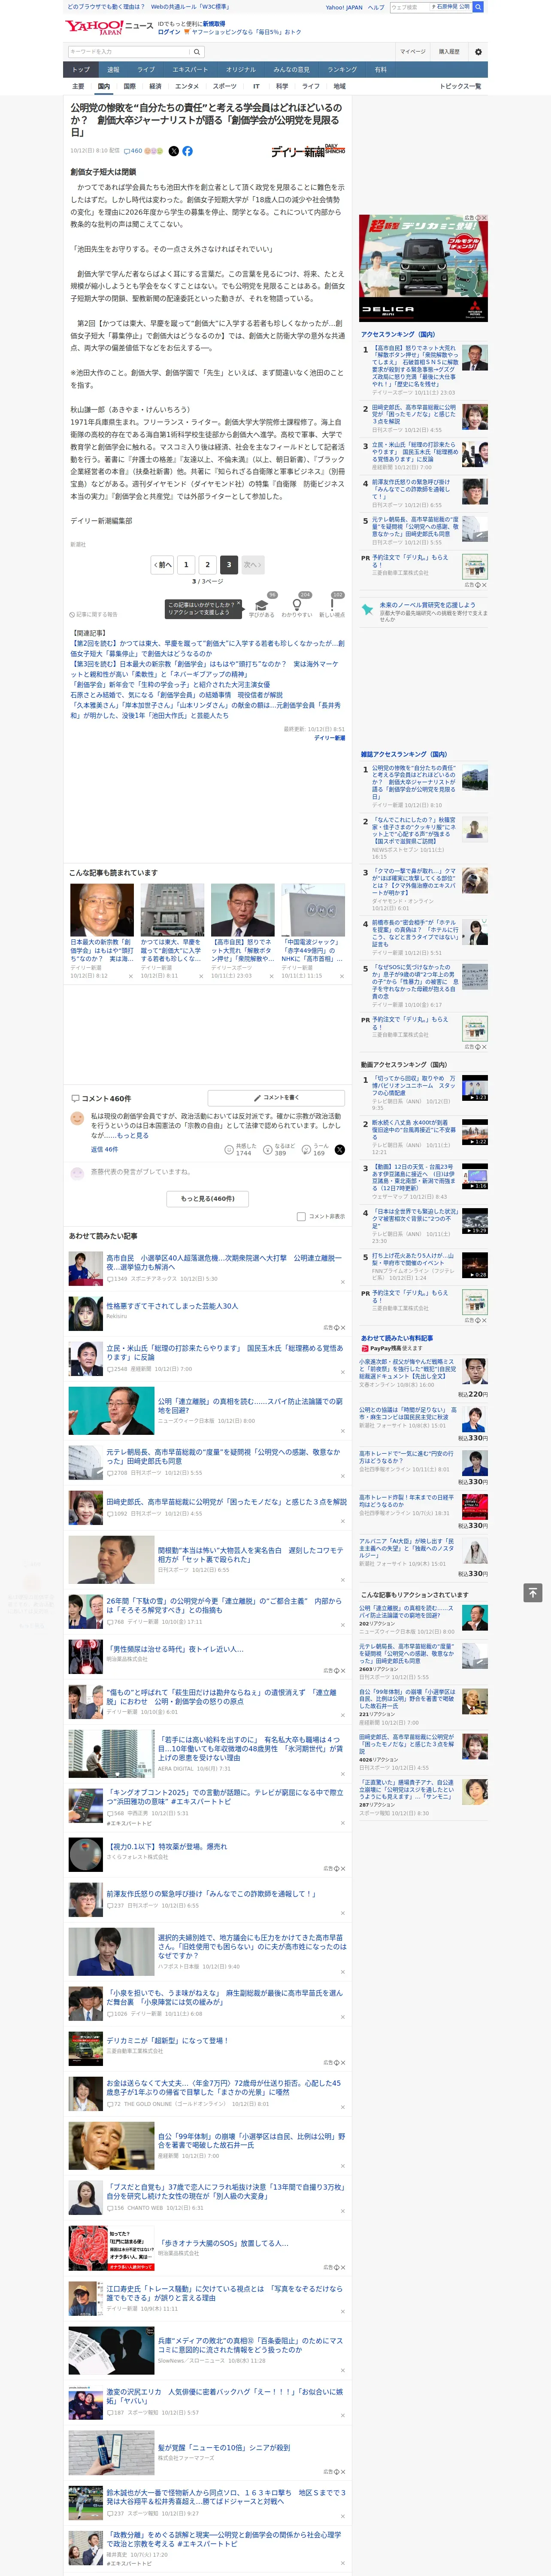Open the みんなの意見 navigation tab
The width and height of the screenshot is (551, 2576).
[291, 70]
